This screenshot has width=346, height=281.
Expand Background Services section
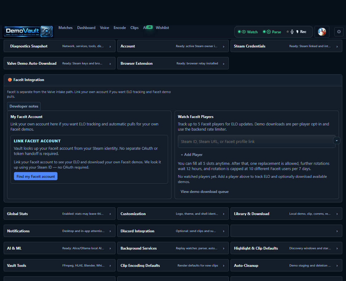coord(173,248)
